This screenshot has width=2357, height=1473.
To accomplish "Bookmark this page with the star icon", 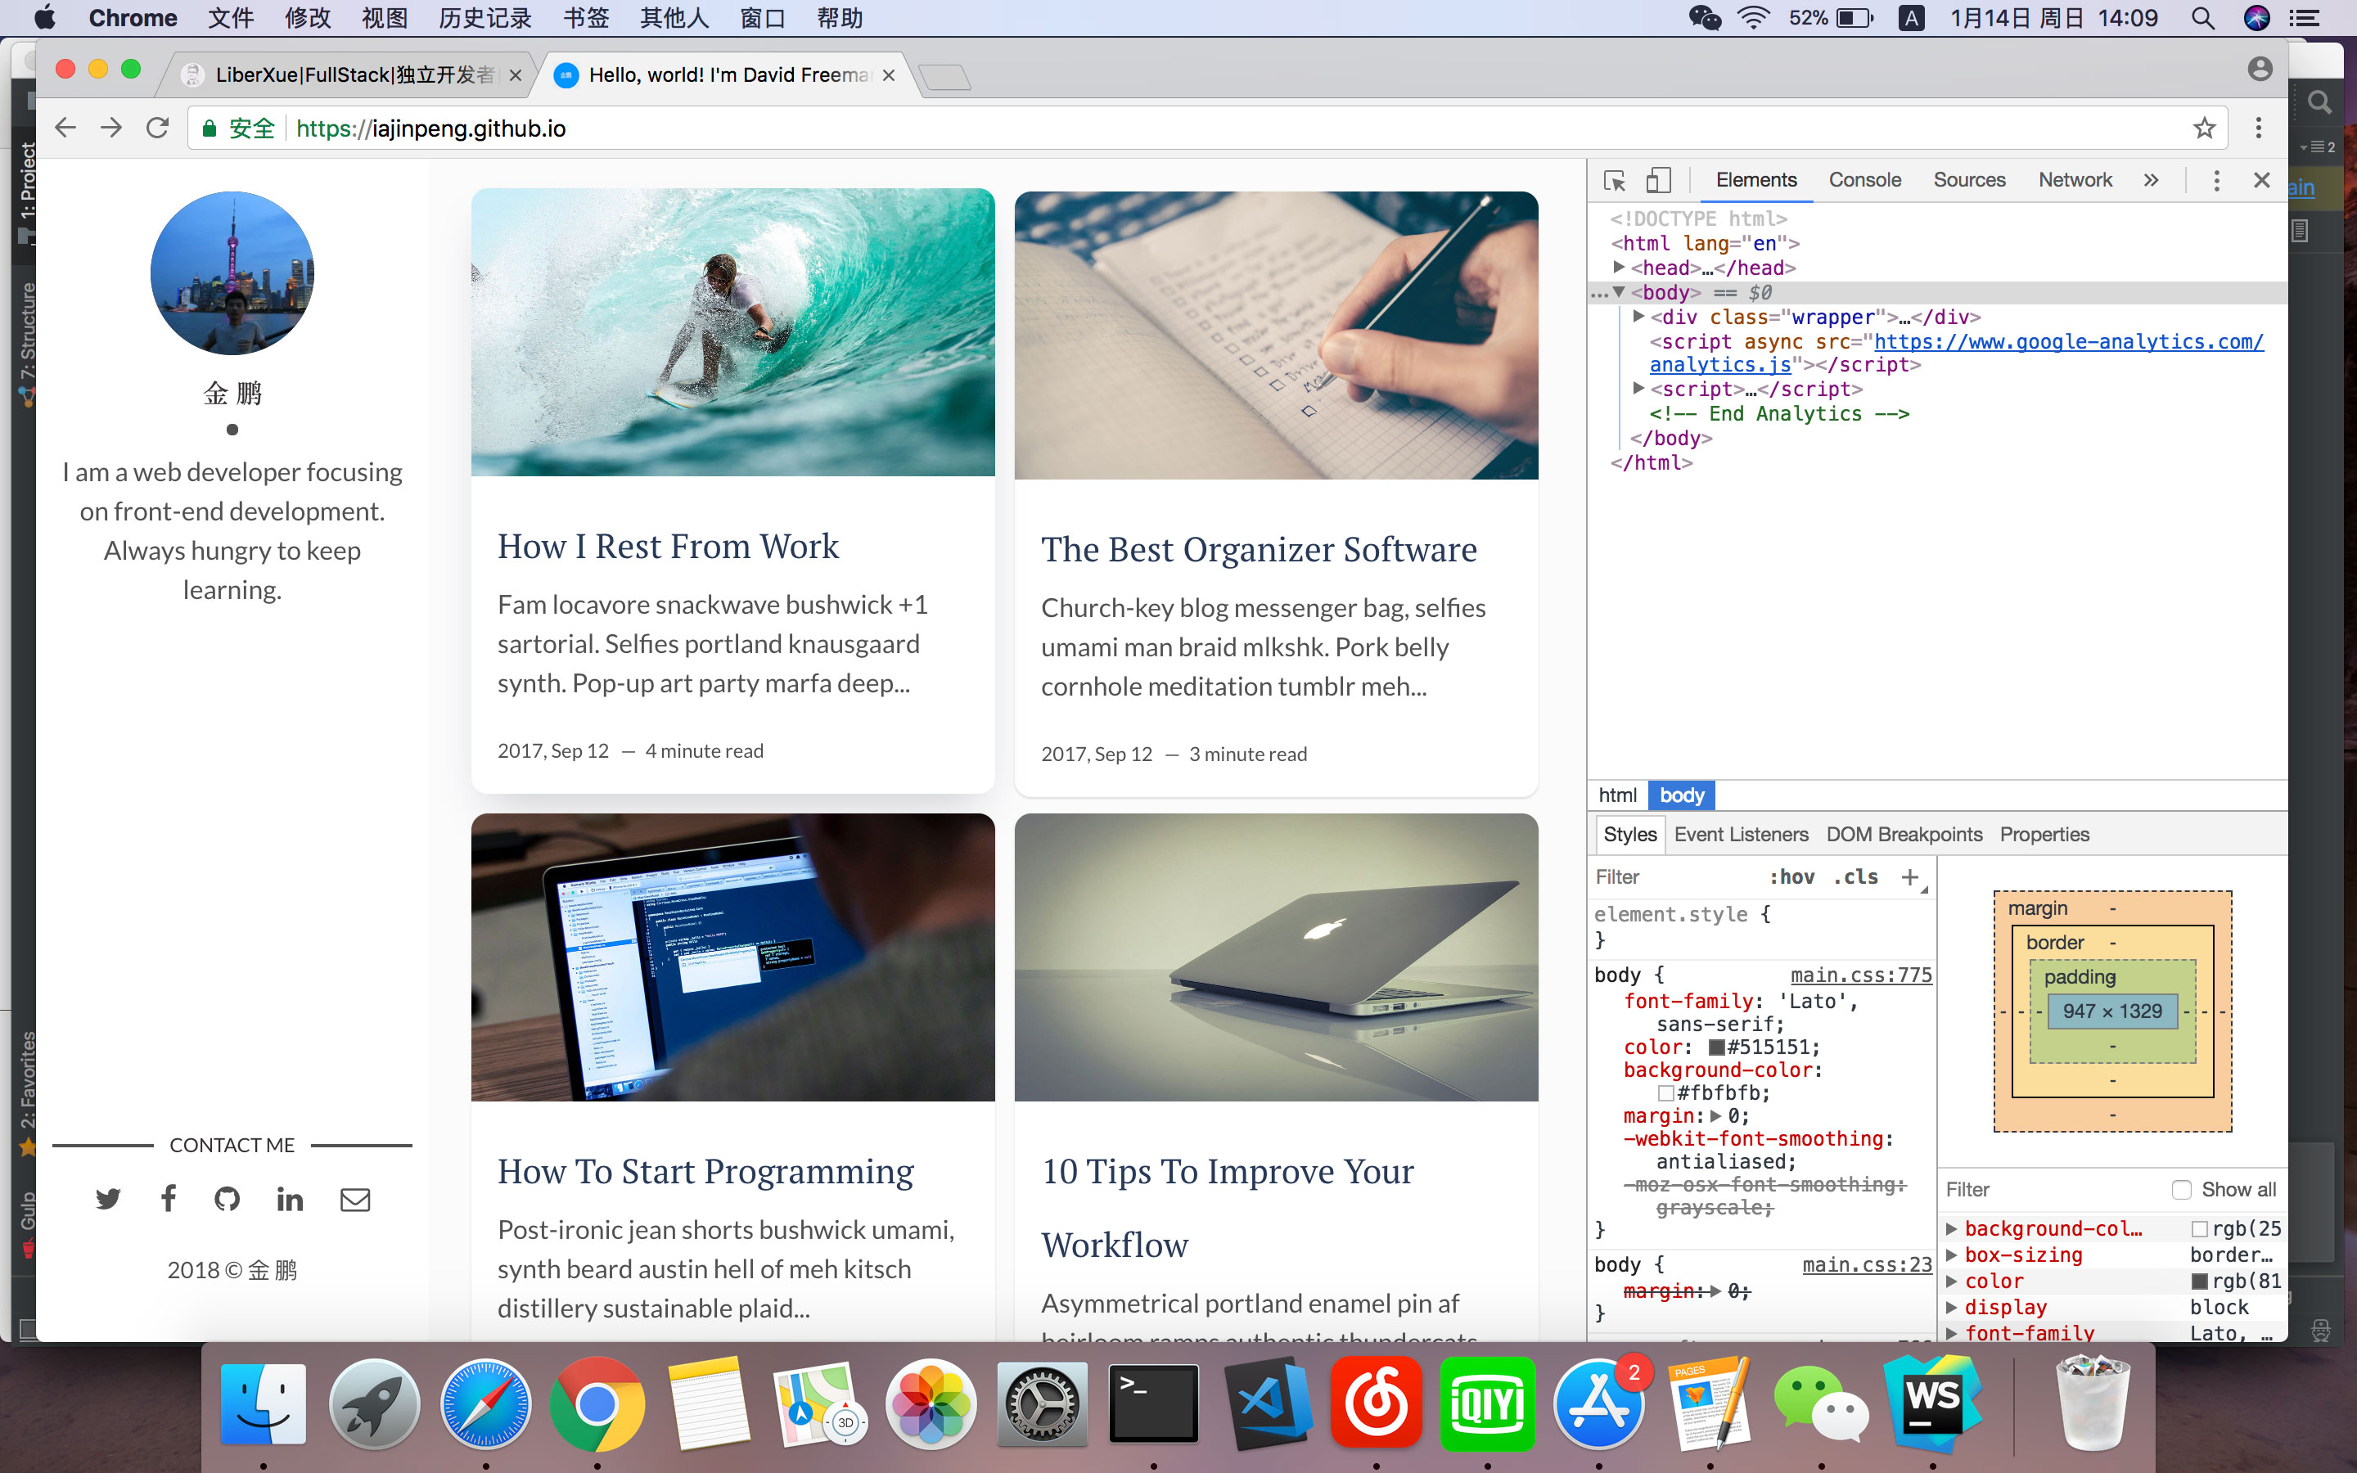I will click(2204, 128).
